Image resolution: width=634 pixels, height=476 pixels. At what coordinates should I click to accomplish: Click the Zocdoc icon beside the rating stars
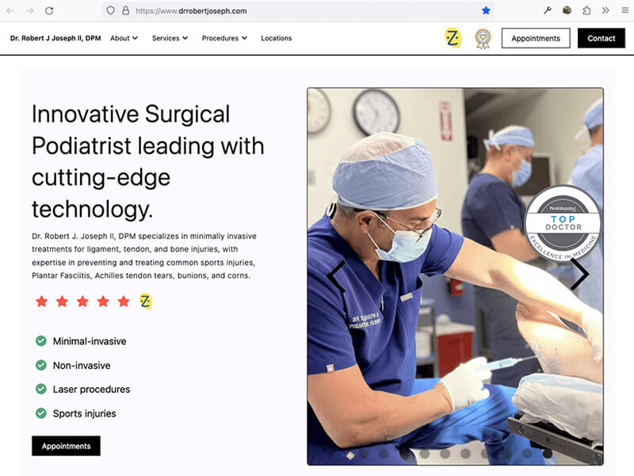[145, 301]
